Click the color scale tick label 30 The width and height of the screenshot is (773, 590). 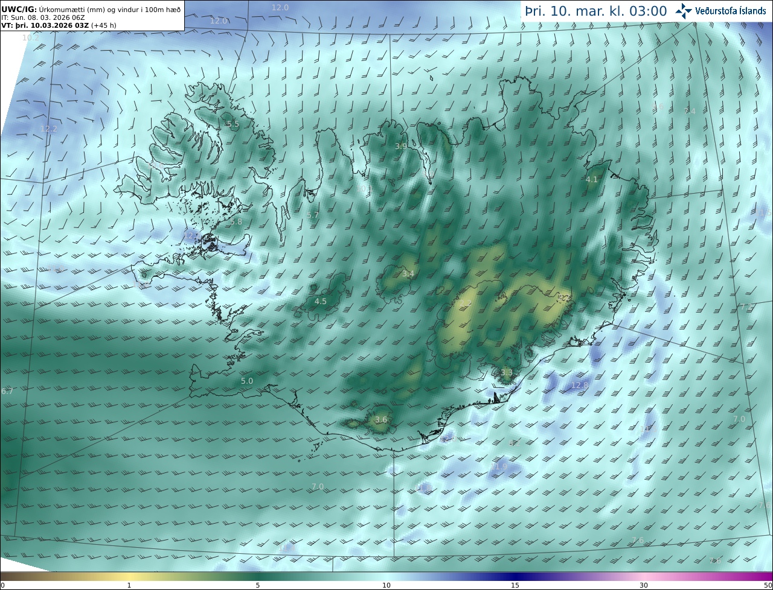click(x=644, y=585)
